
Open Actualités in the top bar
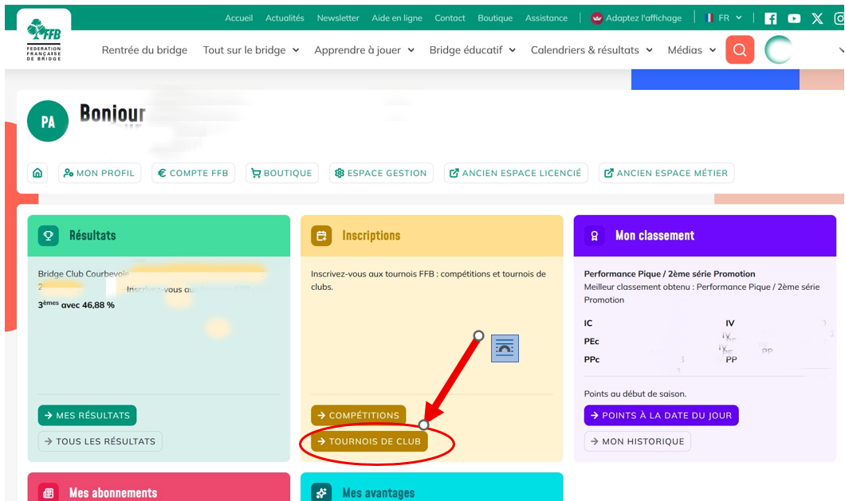pos(285,18)
